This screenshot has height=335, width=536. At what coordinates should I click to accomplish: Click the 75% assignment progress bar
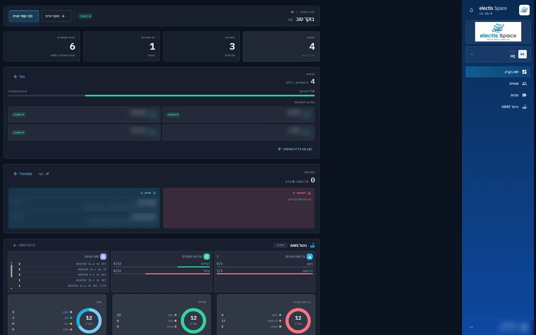click(161, 96)
